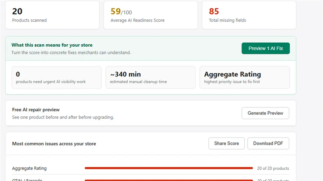Click 'See one product before and after' description
Image resolution: width=323 pixels, height=181 pixels.
coord(63,117)
